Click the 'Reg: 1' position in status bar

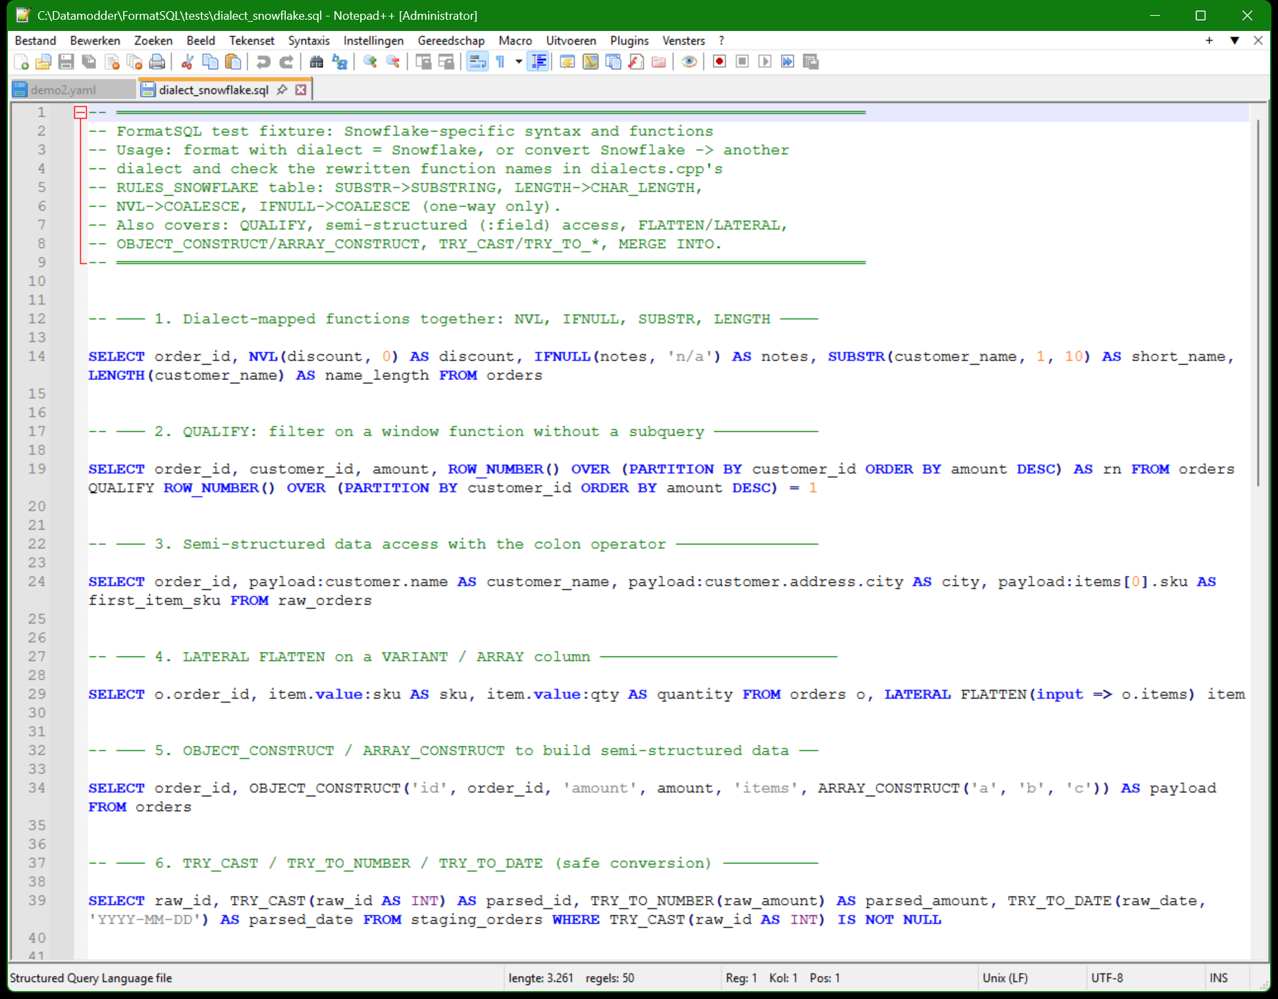(x=741, y=978)
